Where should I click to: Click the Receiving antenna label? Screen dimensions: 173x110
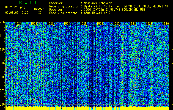click(x=63, y=13)
